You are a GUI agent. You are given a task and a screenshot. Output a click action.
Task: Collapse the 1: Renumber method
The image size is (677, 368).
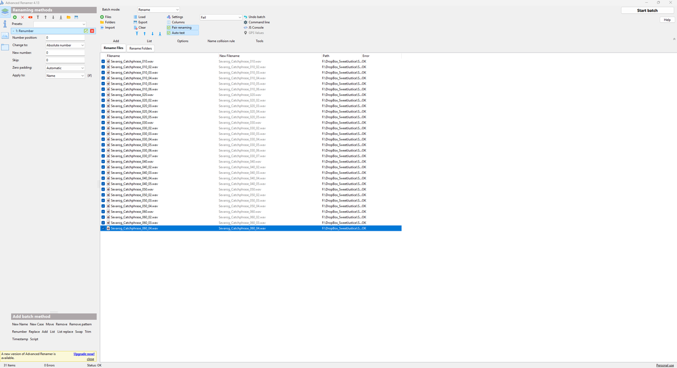(14, 30)
